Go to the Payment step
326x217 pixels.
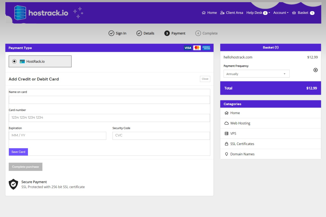(175, 33)
